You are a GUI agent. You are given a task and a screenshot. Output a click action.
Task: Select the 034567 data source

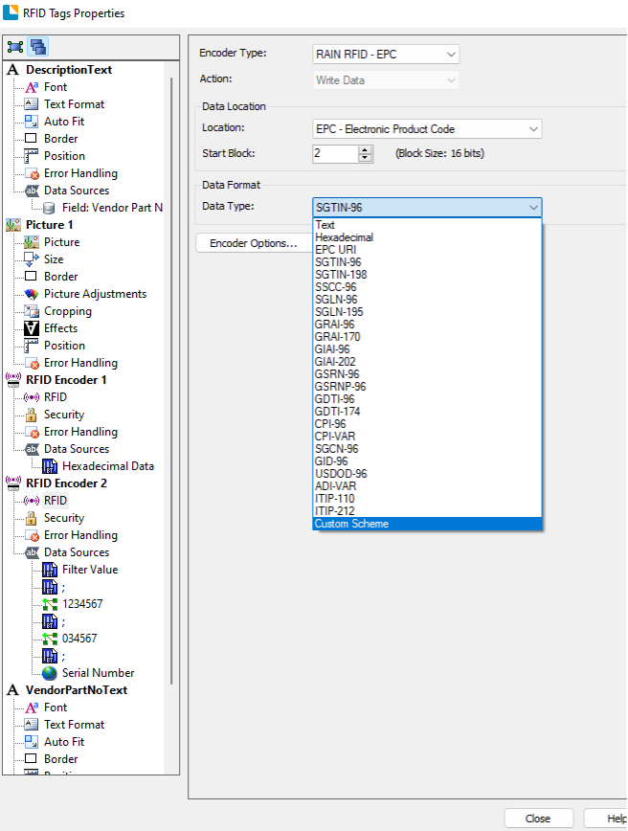tap(79, 638)
